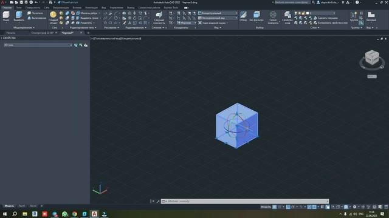The width and height of the screenshot is (389, 218).
Task: Expand the Редактирование тела panel
Action: 83,28
